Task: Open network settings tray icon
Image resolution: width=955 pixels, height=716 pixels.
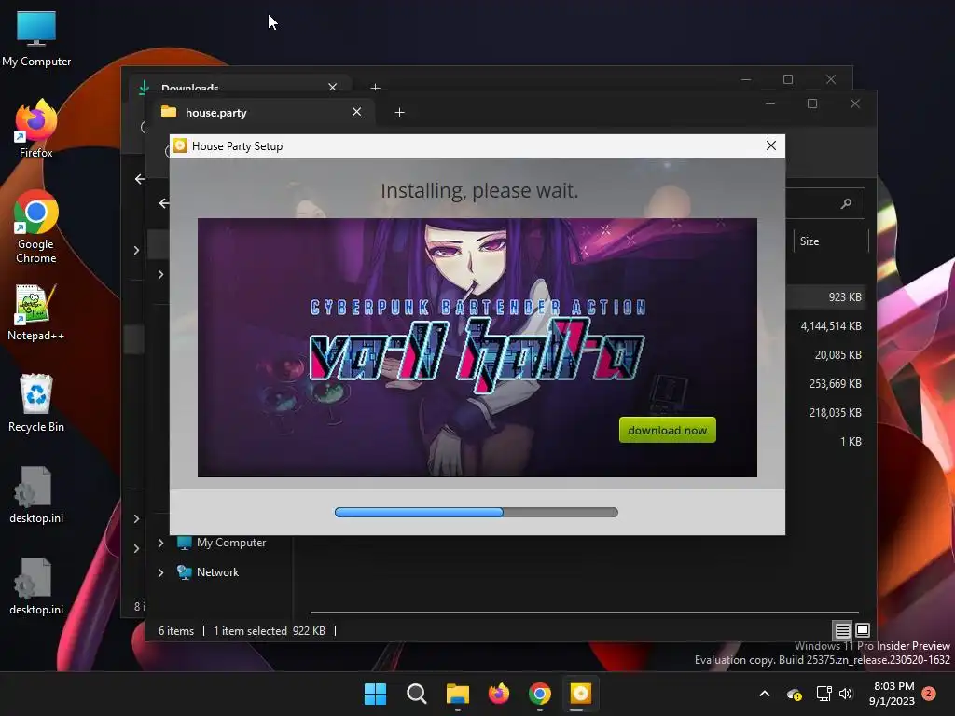Action: 824,694
